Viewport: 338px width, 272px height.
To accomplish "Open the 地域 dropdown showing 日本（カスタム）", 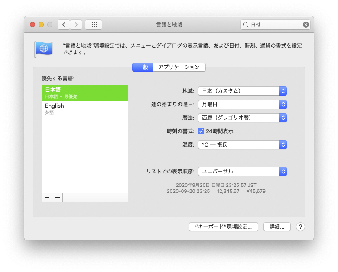I will 242,91.
